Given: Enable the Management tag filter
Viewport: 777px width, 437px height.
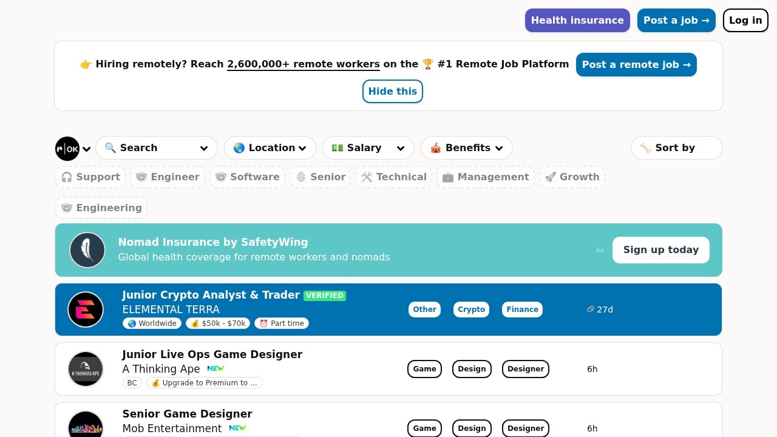Looking at the screenshot, I should tap(486, 177).
